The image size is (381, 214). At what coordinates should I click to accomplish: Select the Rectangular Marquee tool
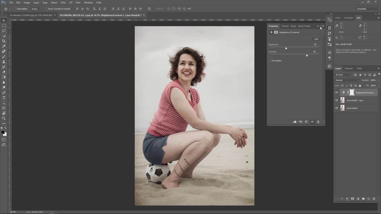4,26
